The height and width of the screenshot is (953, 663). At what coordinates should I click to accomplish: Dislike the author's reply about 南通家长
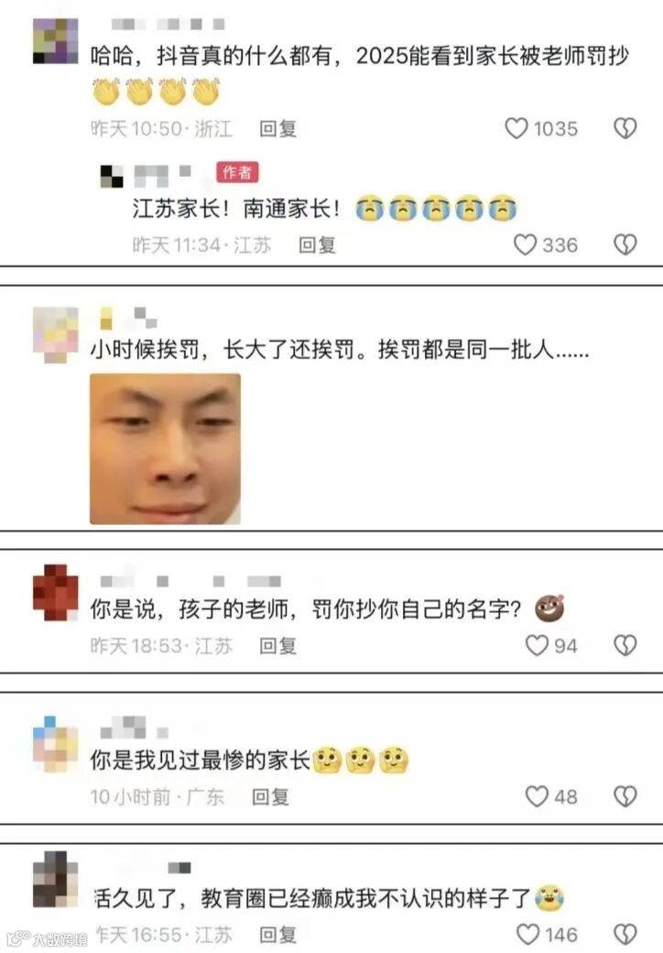click(x=625, y=245)
